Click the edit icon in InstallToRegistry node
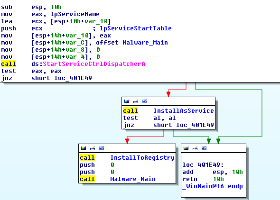280x200 pixels. tap(93, 148)
